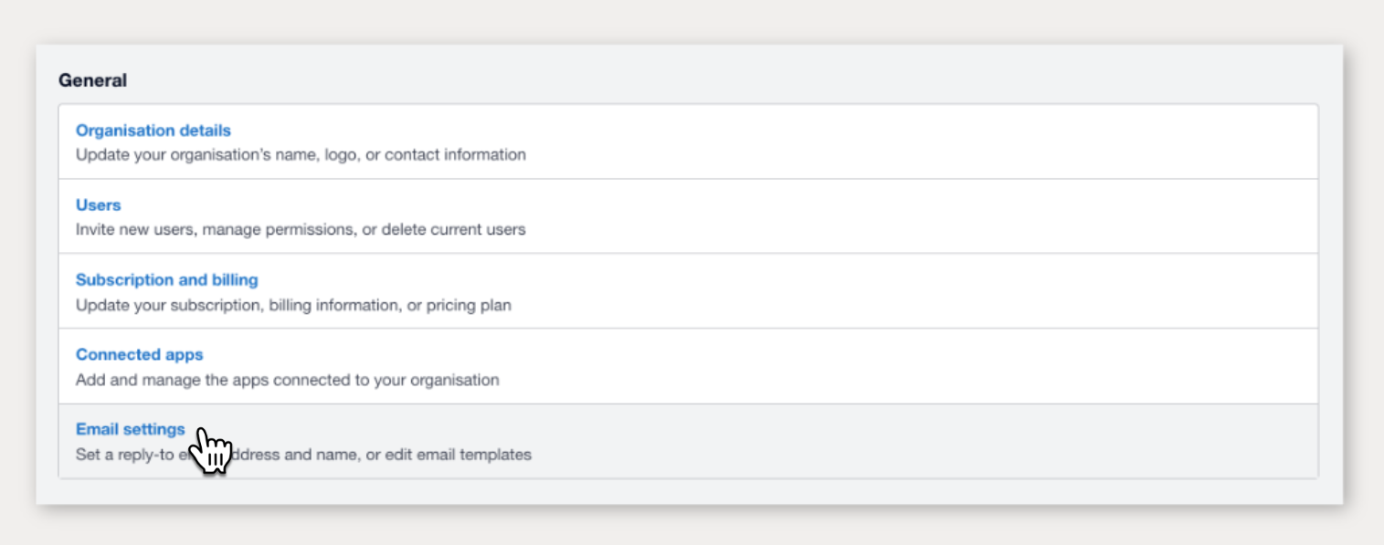Open the Organisation details link
This screenshot has width=1384, height=545.
point(153,131)
